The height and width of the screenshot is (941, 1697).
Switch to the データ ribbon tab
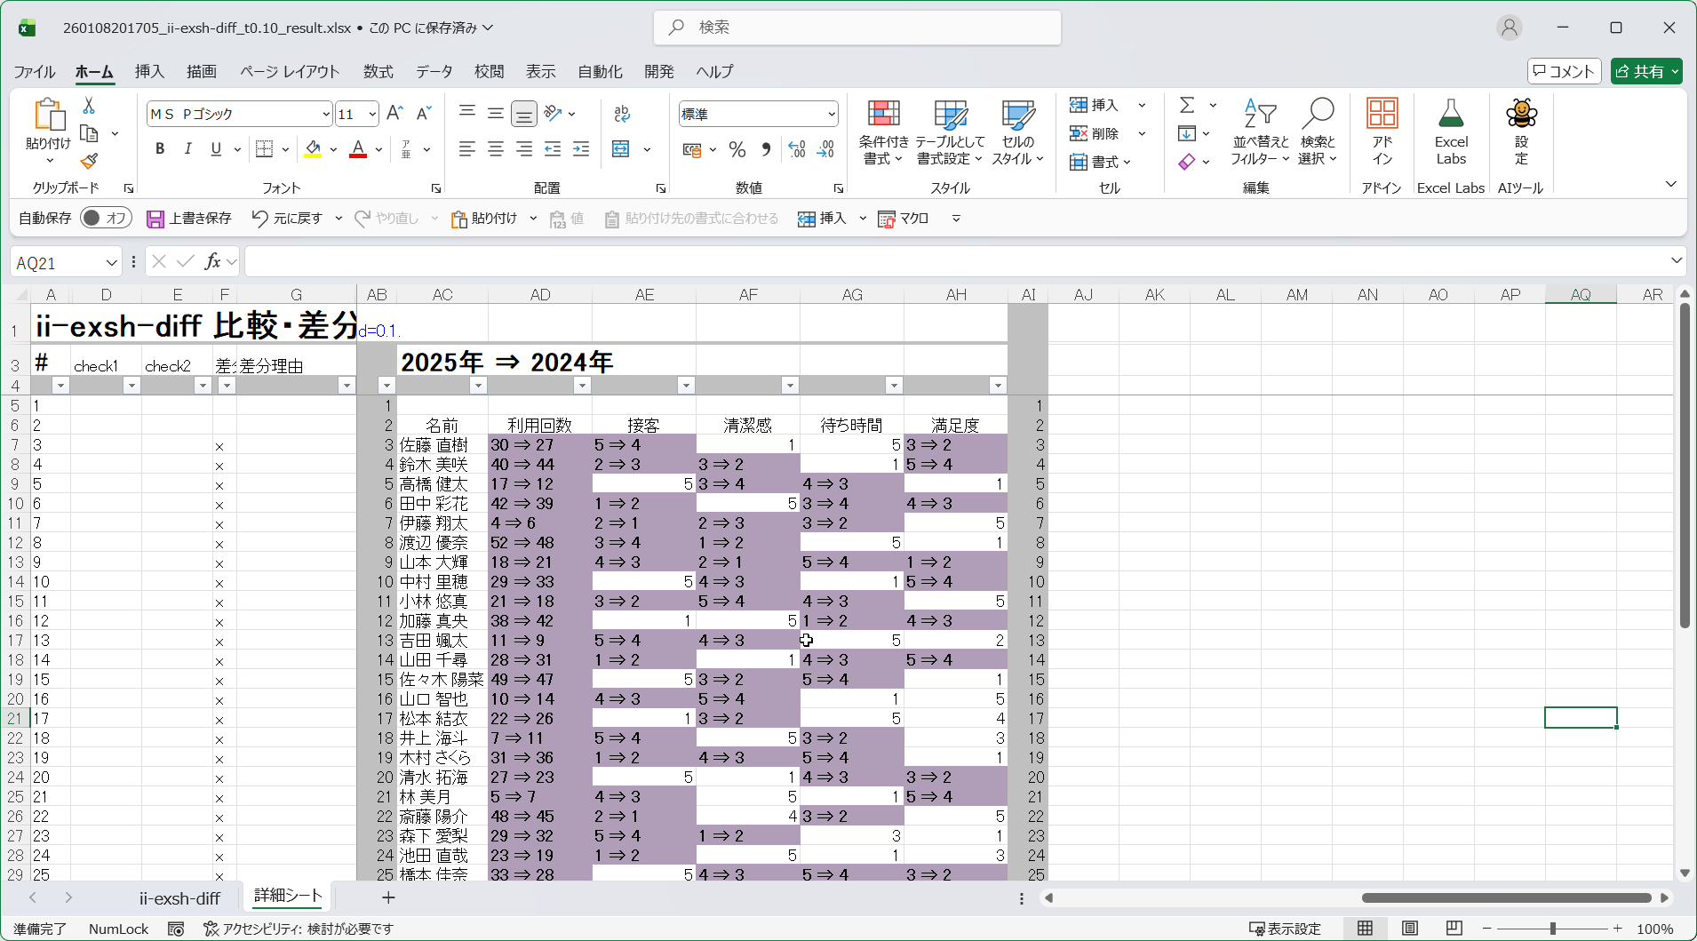tap(434, 72)
